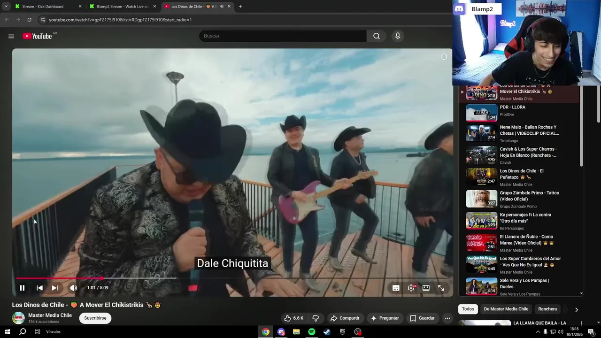
Task: Open Steam from the taskbar
Action: tap(327, 332)
